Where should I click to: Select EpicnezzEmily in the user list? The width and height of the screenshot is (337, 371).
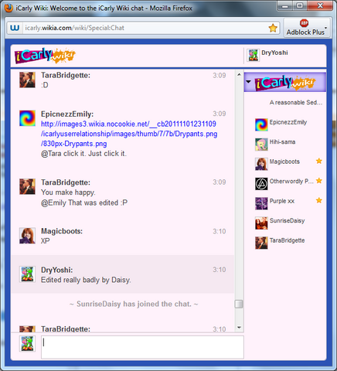[x=288, y=122]
